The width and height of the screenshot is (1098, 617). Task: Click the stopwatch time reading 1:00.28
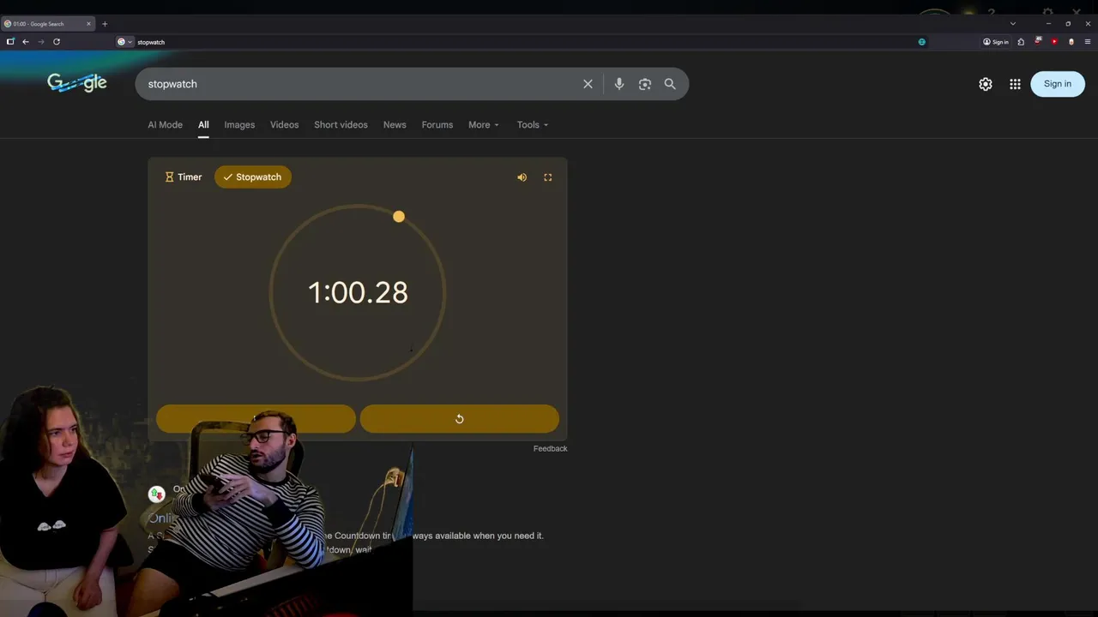358,293
